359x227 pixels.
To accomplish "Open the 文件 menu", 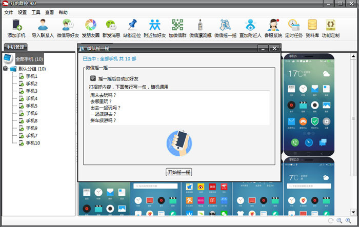I will pos(9,12).
